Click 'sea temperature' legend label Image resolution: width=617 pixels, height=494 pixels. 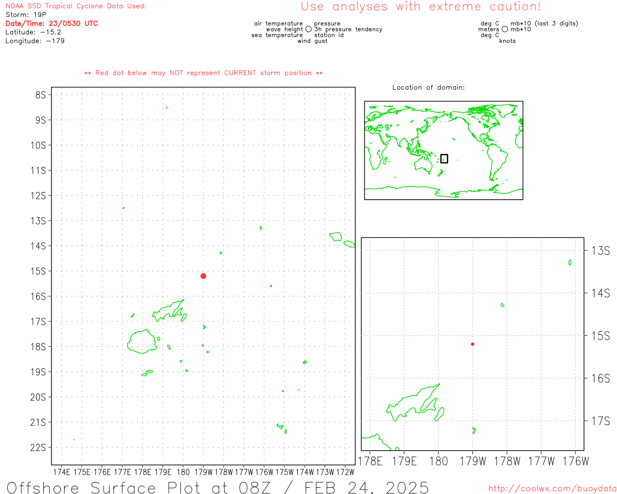tap(277, 35)
